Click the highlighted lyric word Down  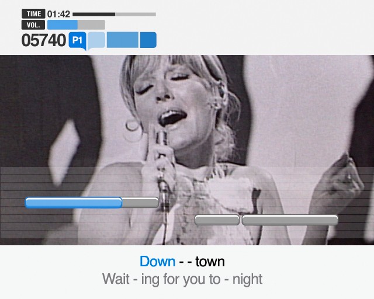(x=157, y=261)
